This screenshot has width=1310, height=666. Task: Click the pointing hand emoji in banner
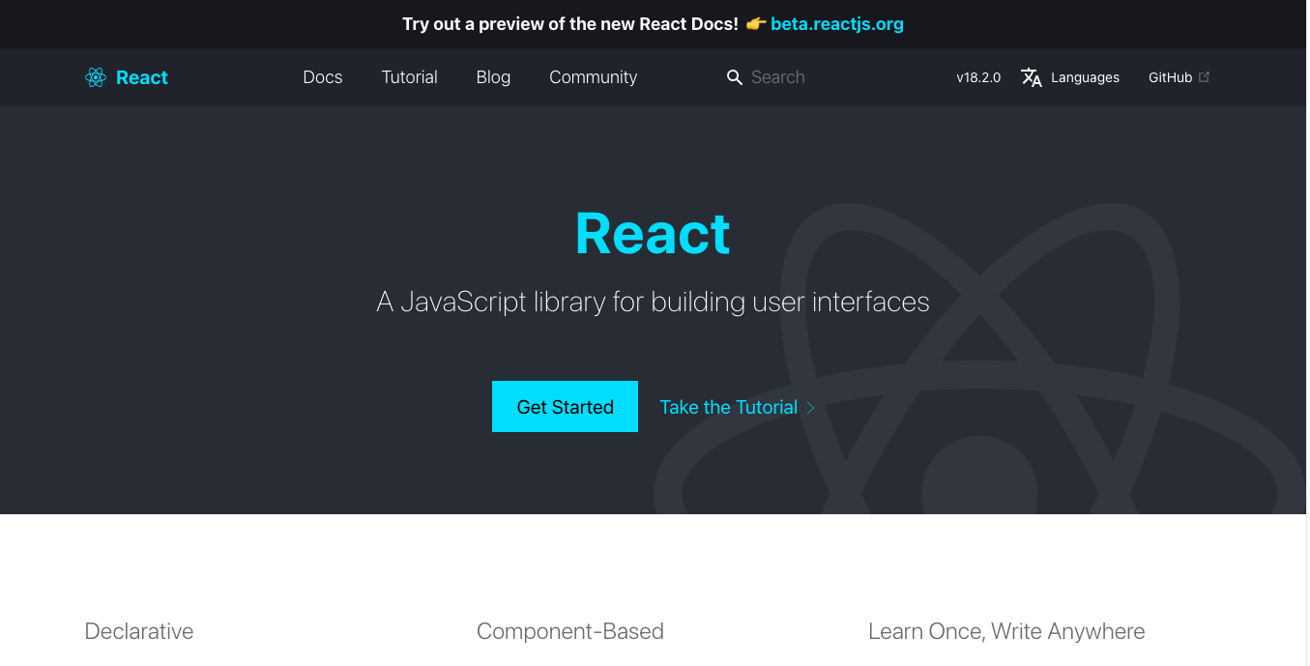(756, 24)
